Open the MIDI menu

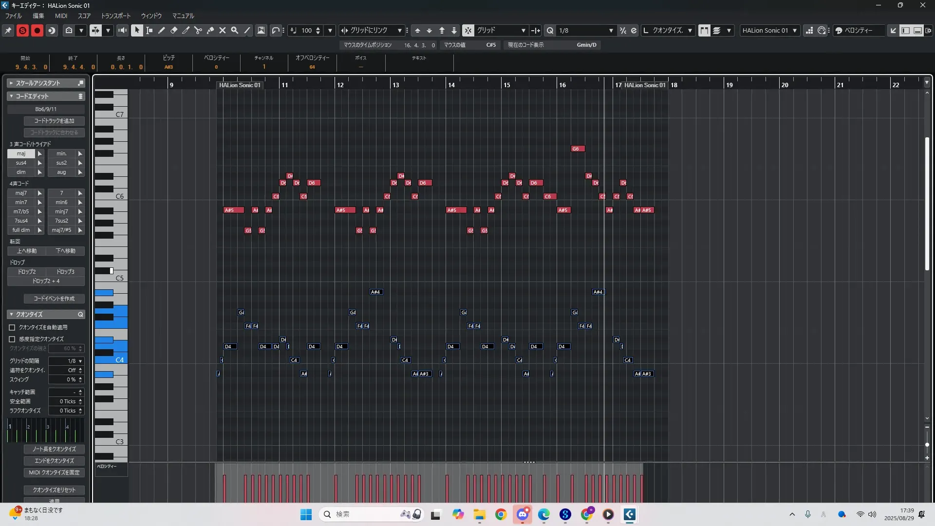61,16
